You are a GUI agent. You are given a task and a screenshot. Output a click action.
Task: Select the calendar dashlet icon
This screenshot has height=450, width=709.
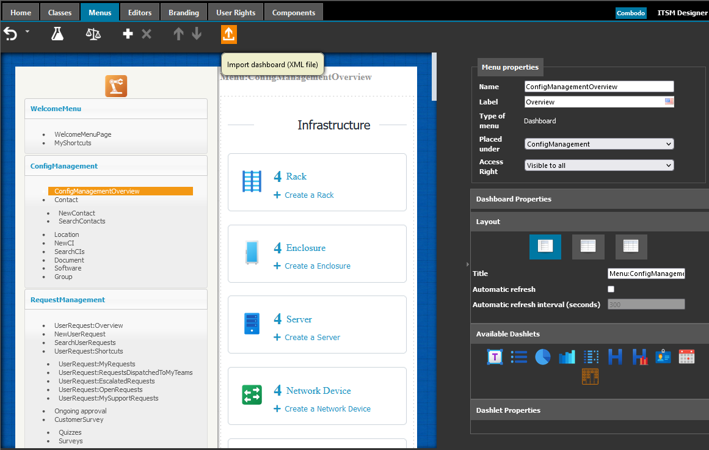click(686, 357)
